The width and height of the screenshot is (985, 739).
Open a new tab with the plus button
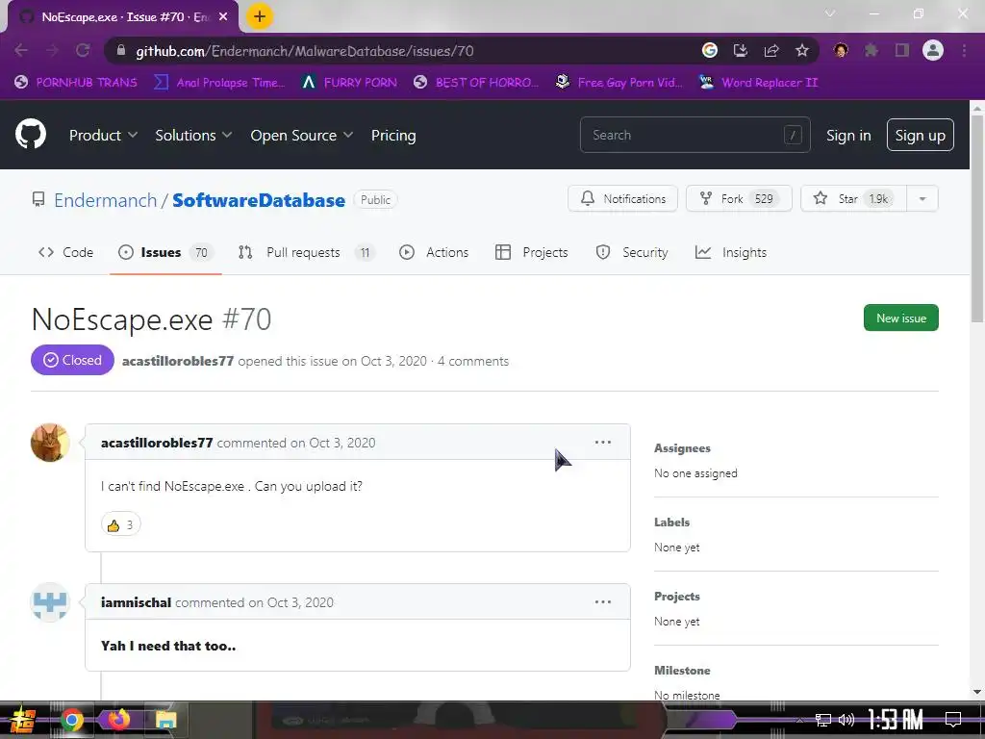pos(260,16)
